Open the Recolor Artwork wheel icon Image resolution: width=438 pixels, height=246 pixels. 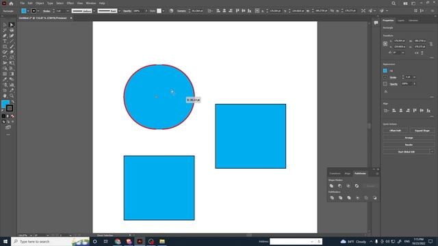click(x=171, y=11)
